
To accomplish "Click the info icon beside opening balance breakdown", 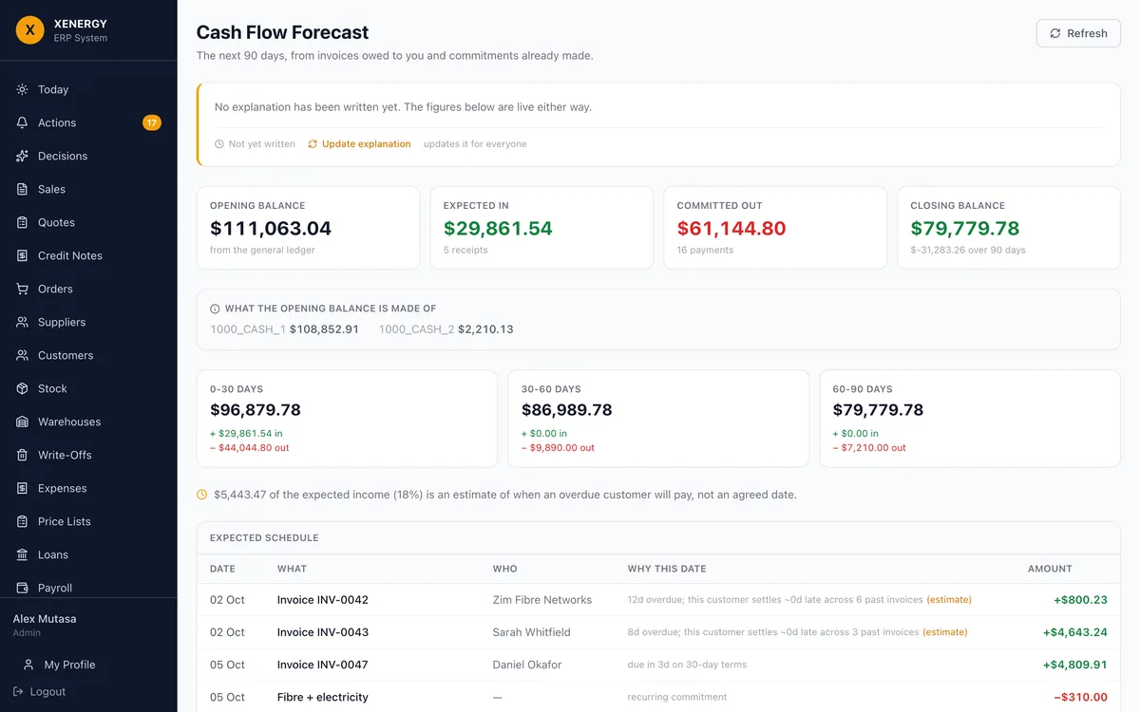I will tap(215, 309).
